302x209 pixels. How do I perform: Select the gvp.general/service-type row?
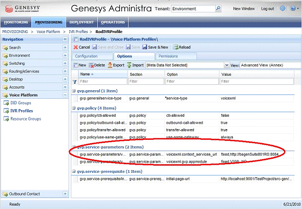point(183,98)
